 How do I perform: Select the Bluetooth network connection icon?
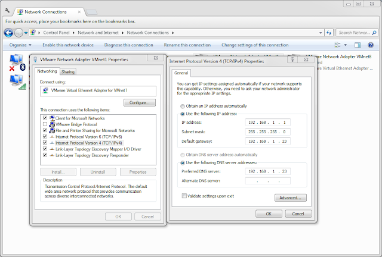click(17, 62)
